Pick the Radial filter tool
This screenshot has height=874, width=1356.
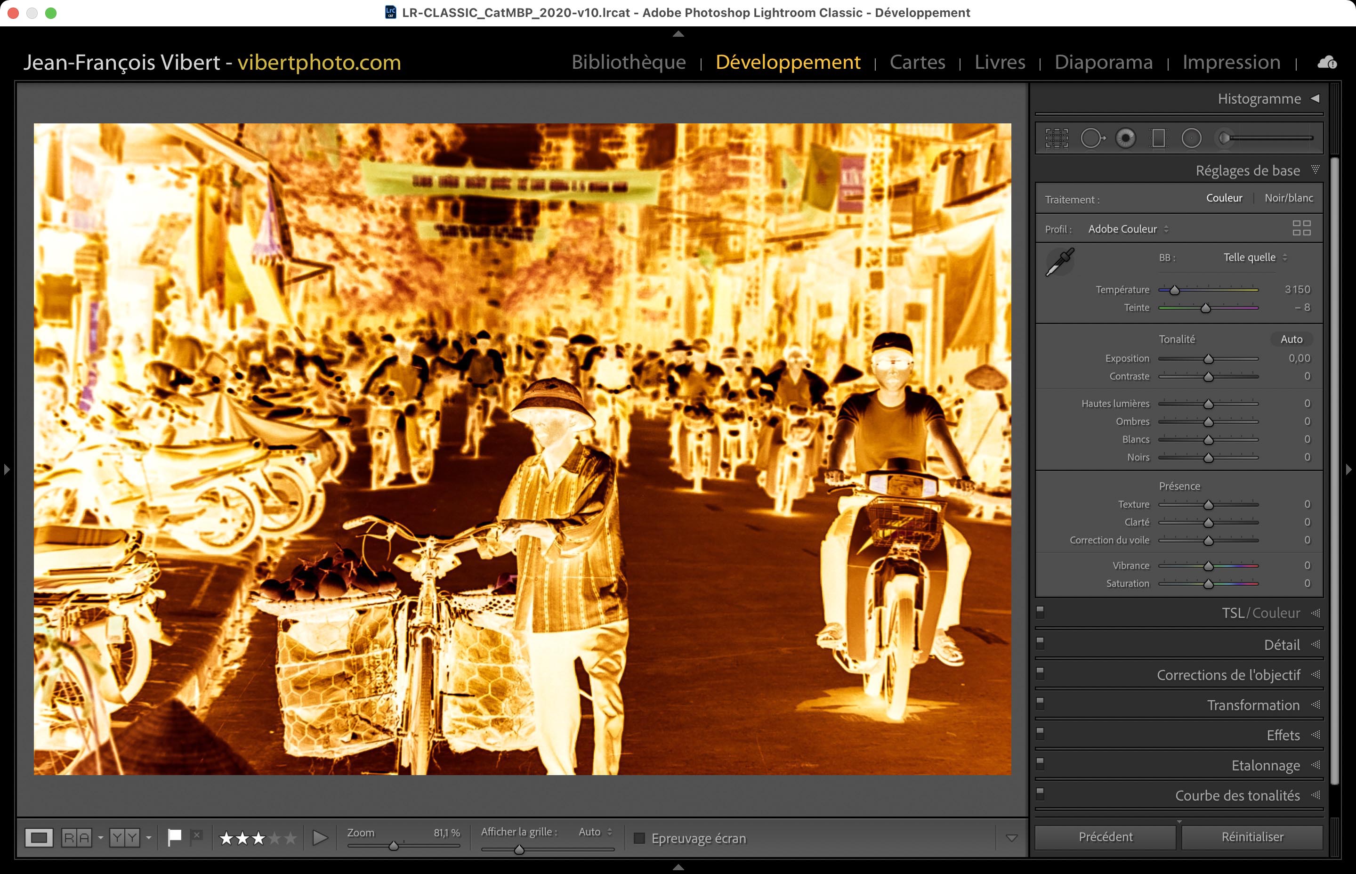click(1192, 138)
